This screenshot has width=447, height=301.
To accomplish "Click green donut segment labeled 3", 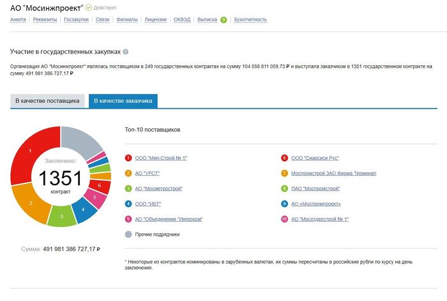I will [x=61, y=216].
